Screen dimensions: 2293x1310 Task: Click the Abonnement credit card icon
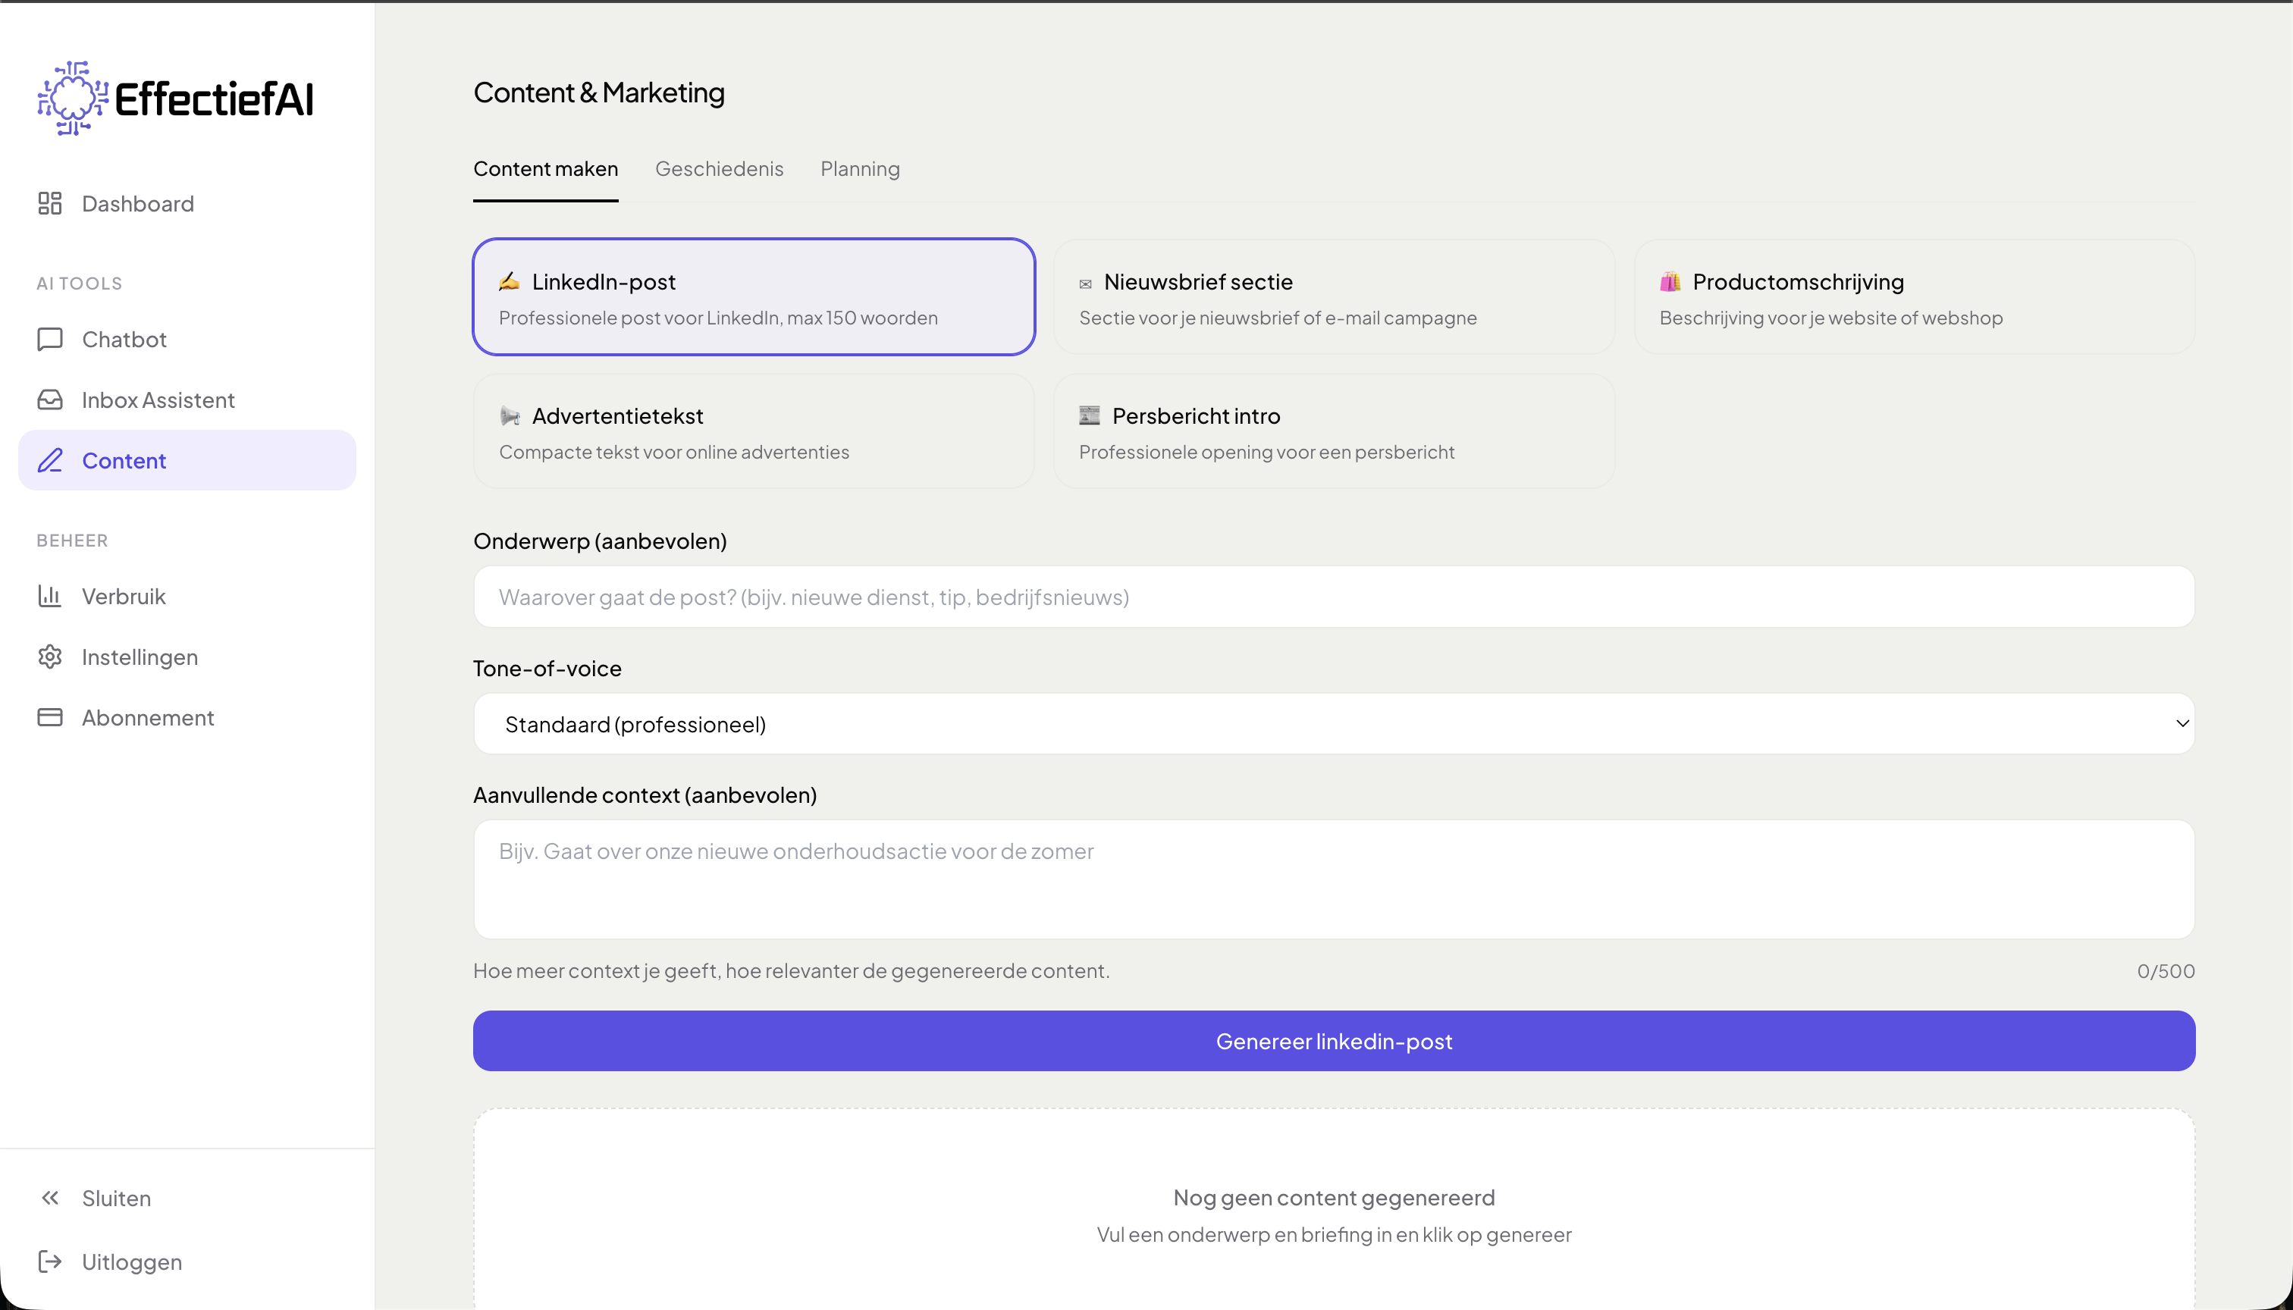(x=50, y=717)
